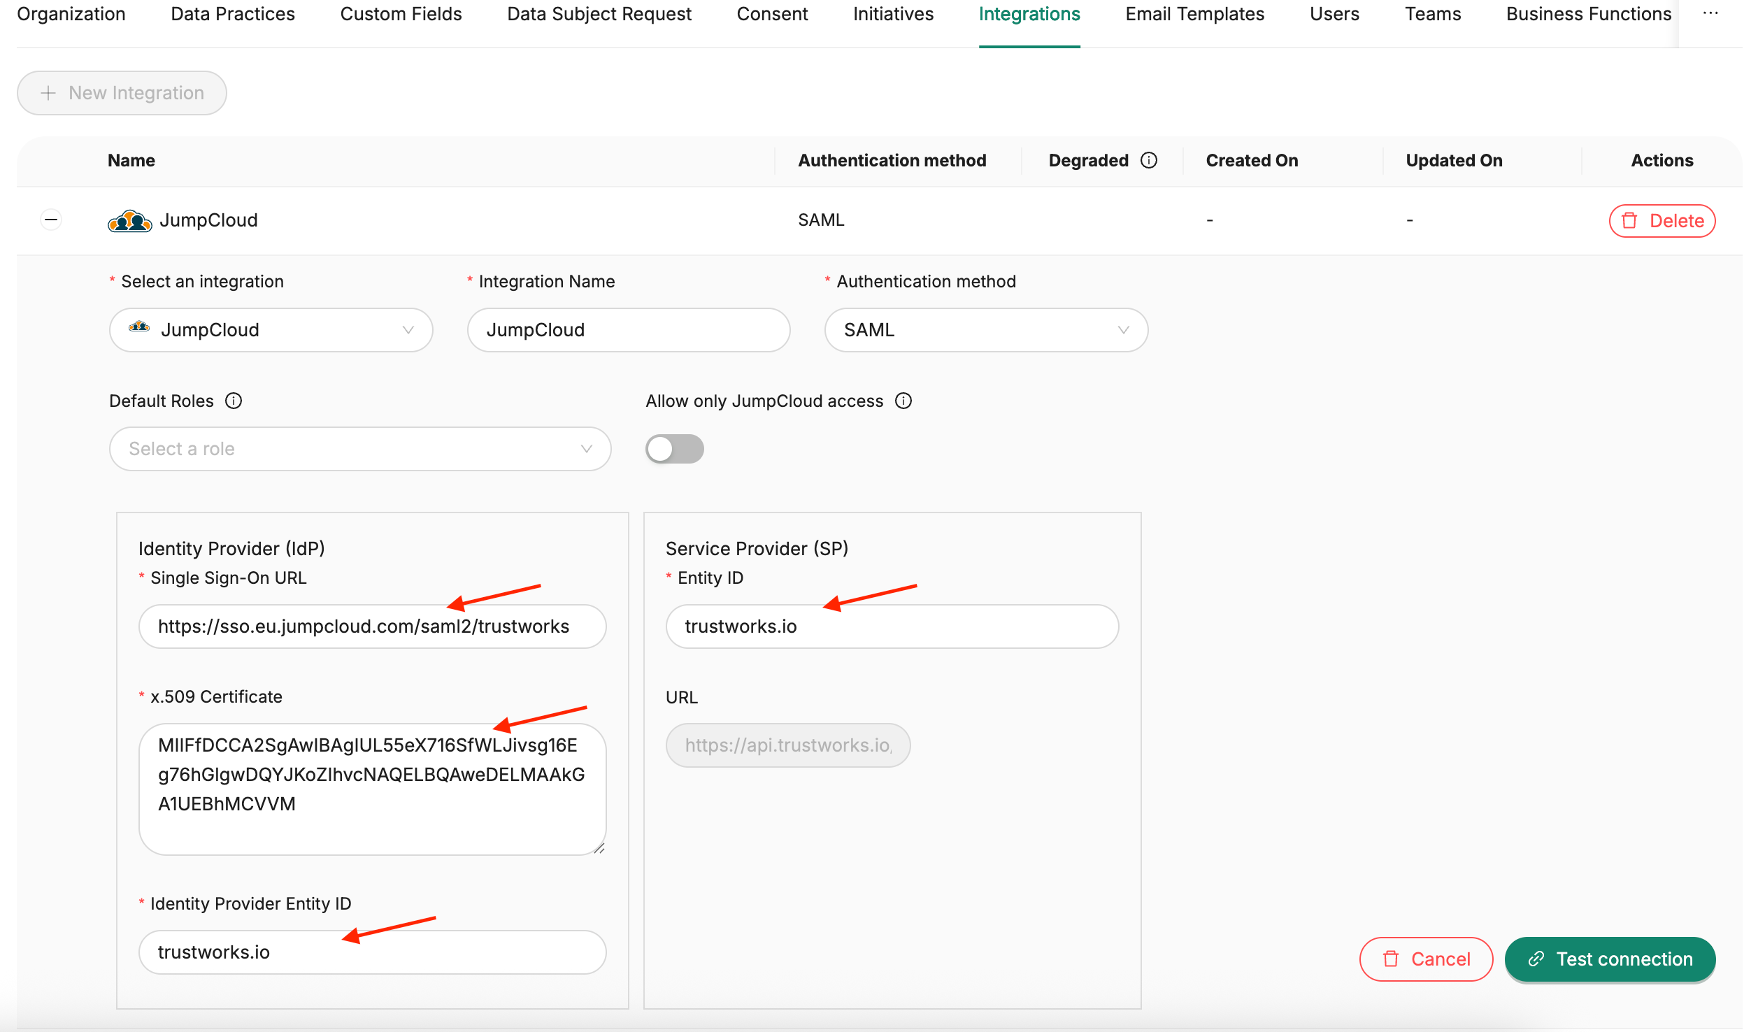Viewport: 1758px width, 1032px height.
Task: Go to the Users tab
Action: (1334, 14)
